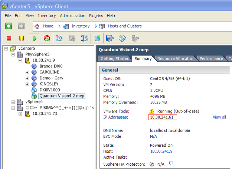Click VMware Tools warning triangle icon

pyautogui.click(x=152, y=111)
